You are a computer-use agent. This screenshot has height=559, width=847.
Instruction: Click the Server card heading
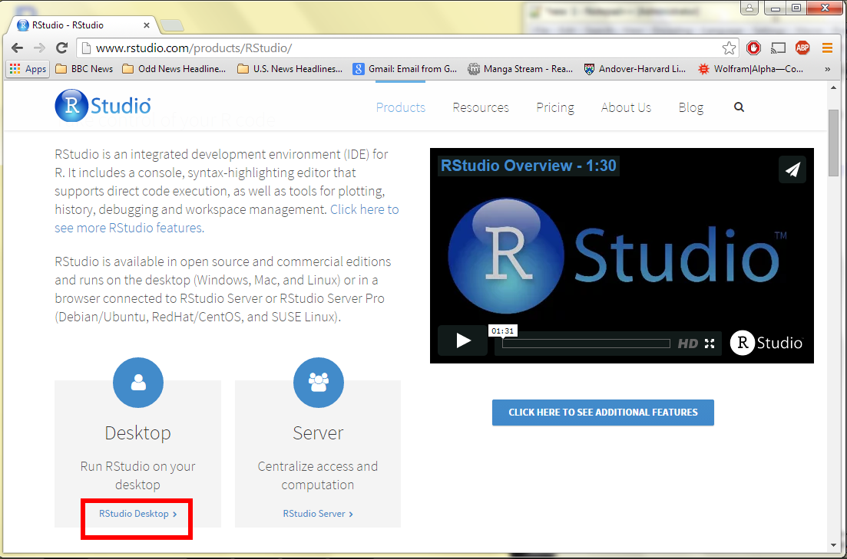click(x=318, y=432)
